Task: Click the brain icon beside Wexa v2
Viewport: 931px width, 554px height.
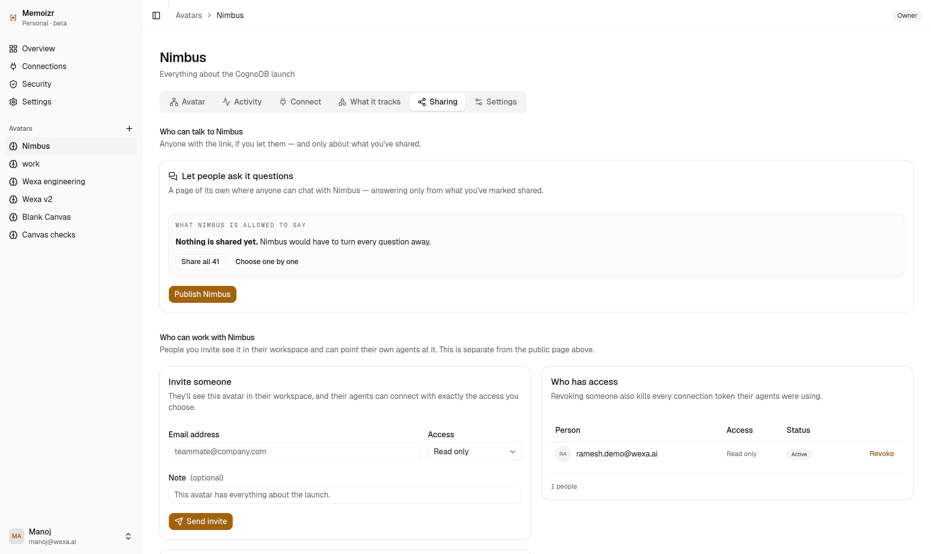Action: 13,199
